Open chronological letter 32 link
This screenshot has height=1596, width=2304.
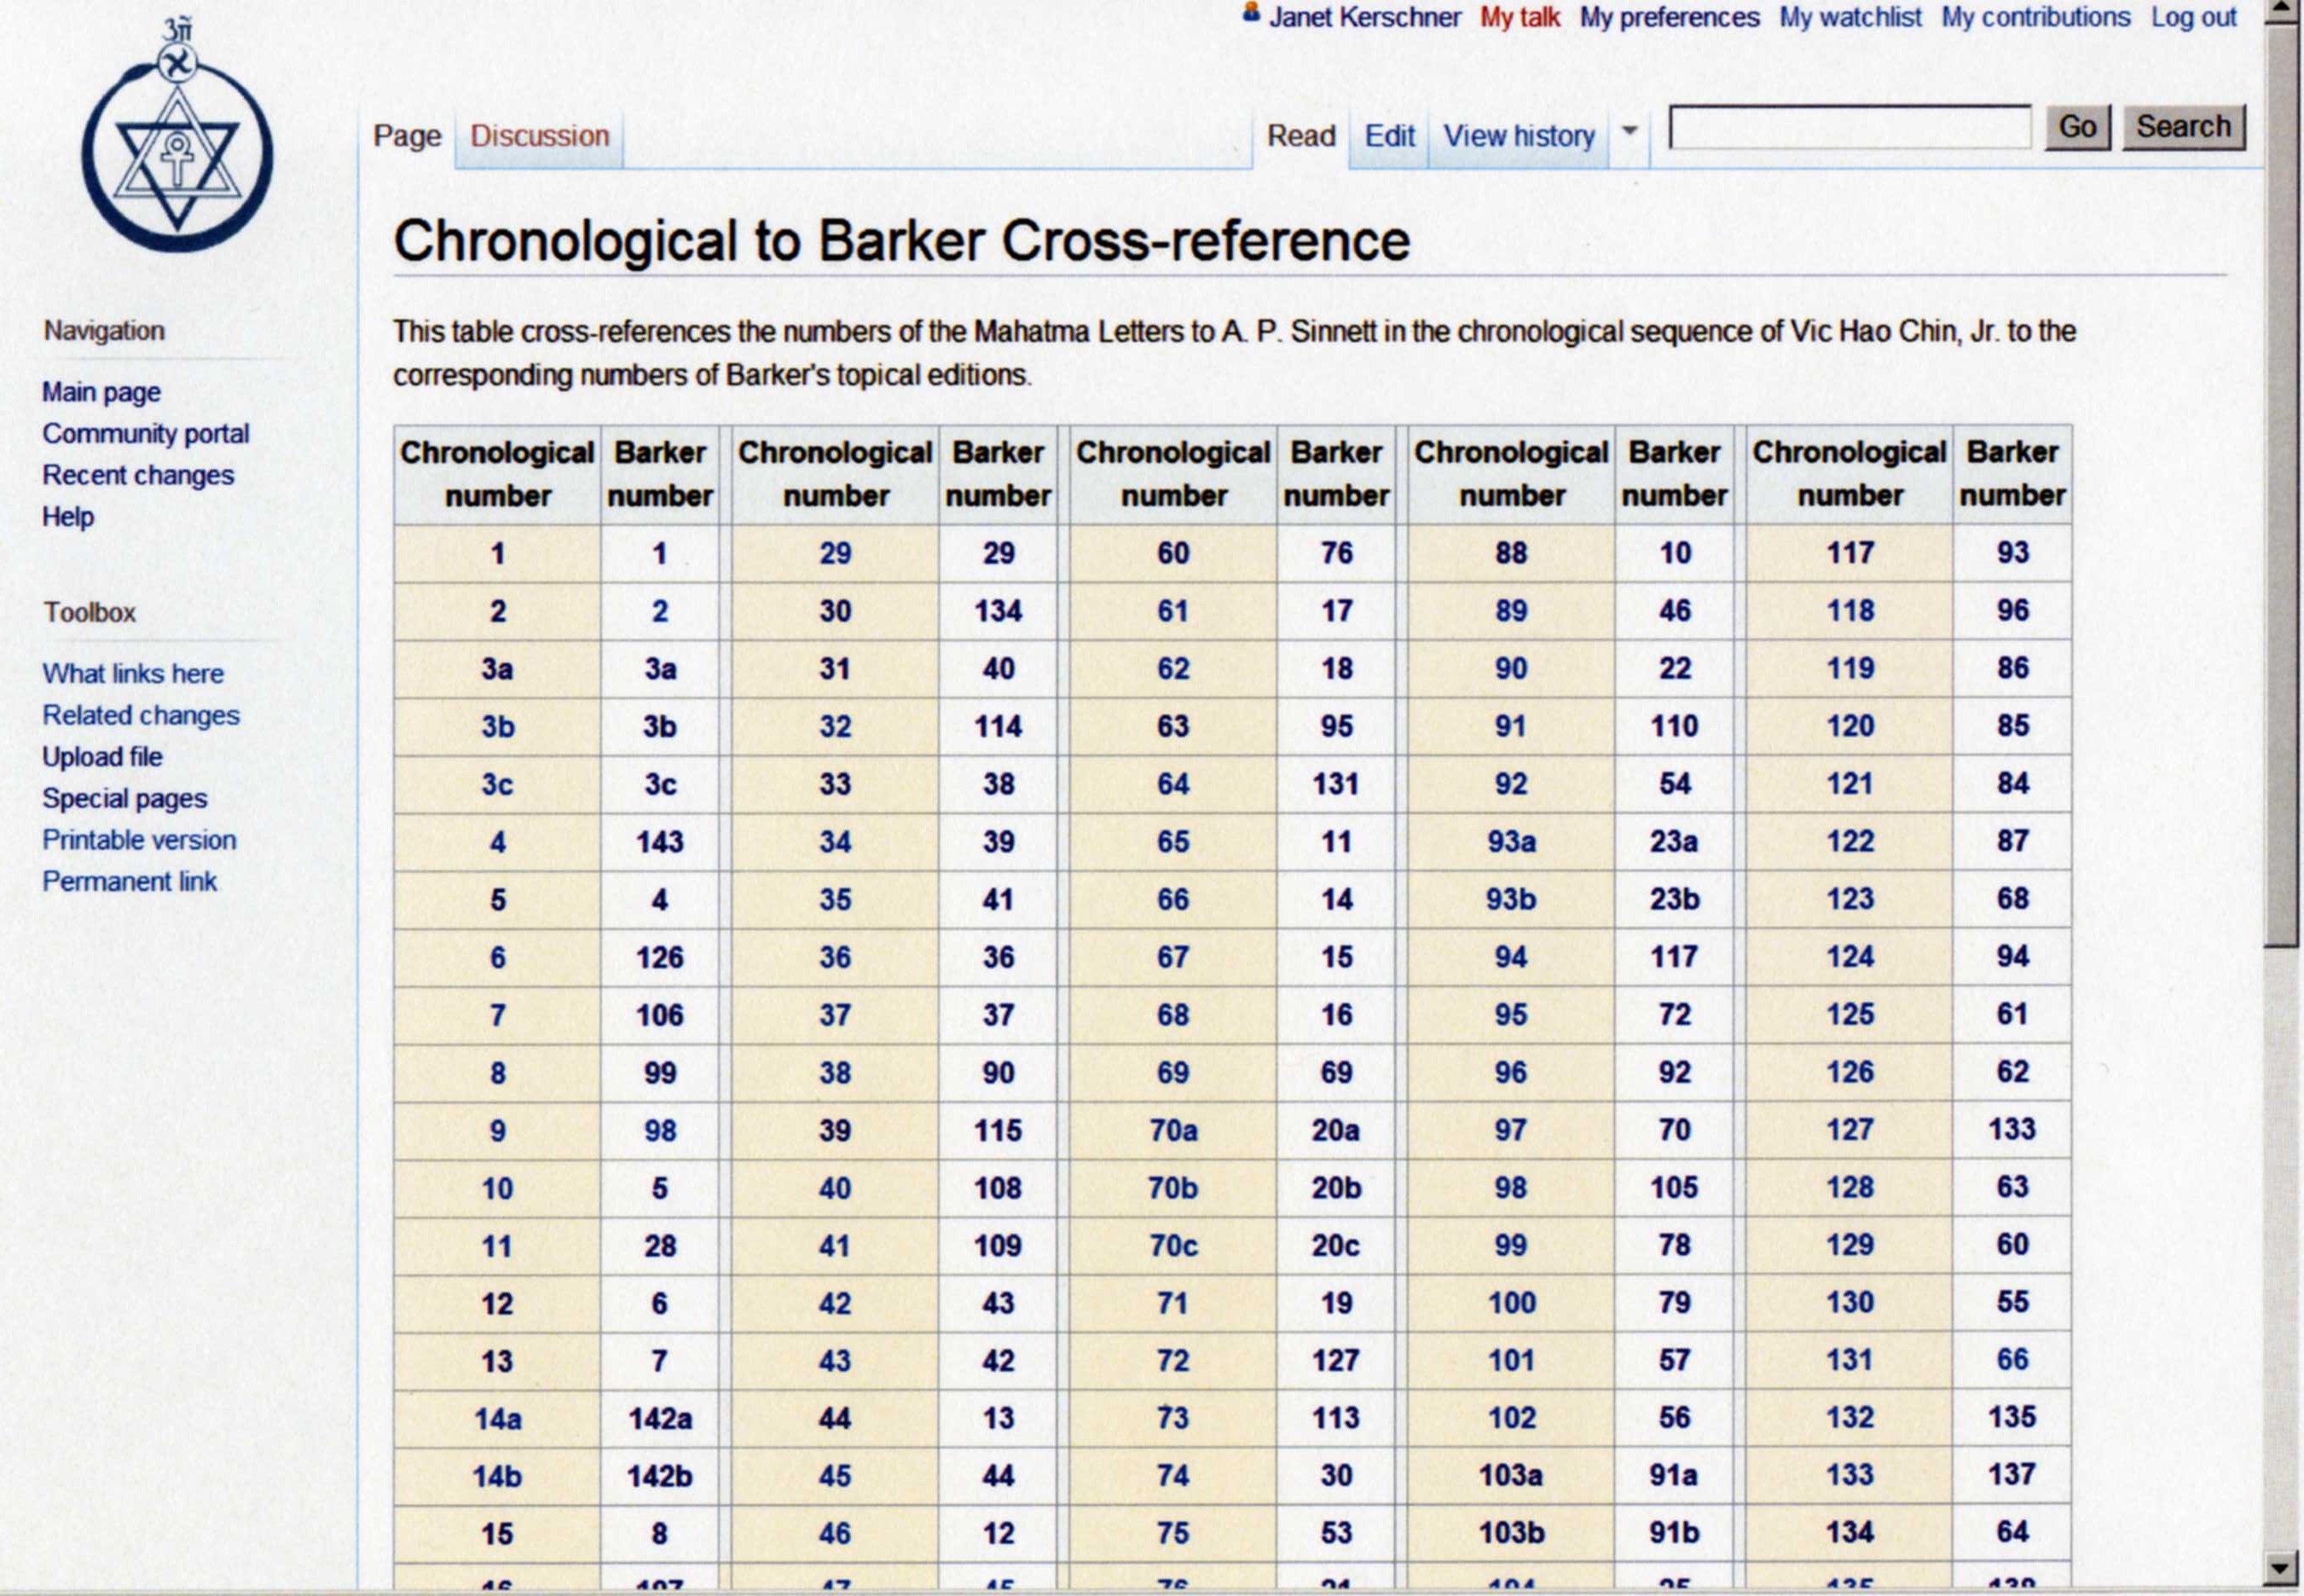pyautogui.click(x=835, y=726)
